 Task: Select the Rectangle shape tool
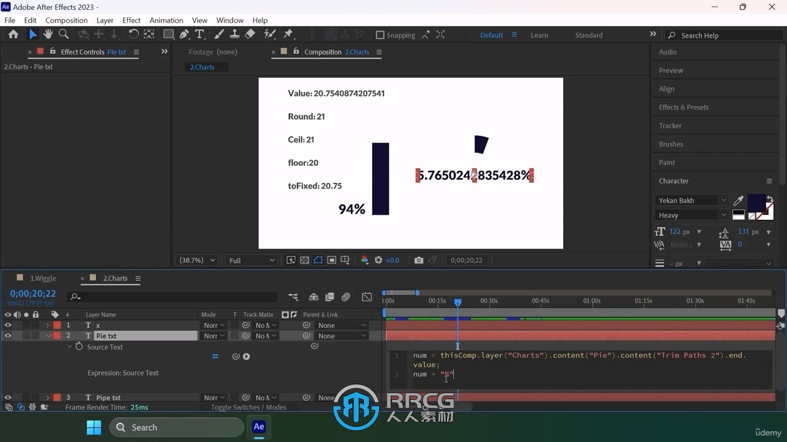[168, 34]
